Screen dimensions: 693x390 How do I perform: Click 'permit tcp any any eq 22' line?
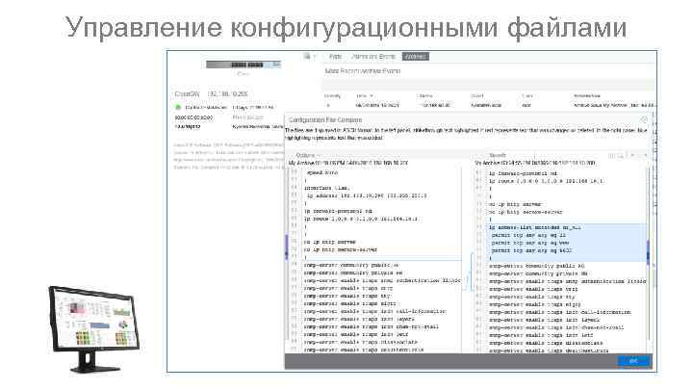click(x=528, y=235)
